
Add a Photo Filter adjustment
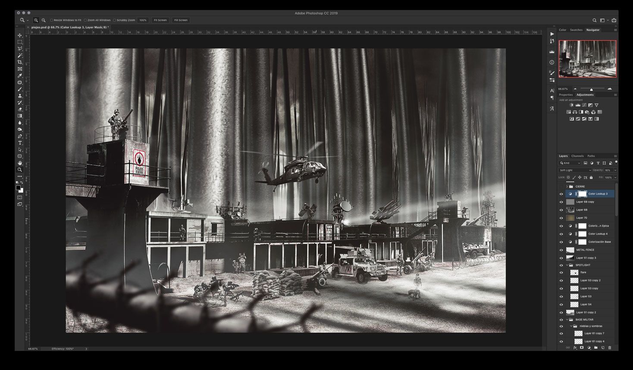point(587,112)
